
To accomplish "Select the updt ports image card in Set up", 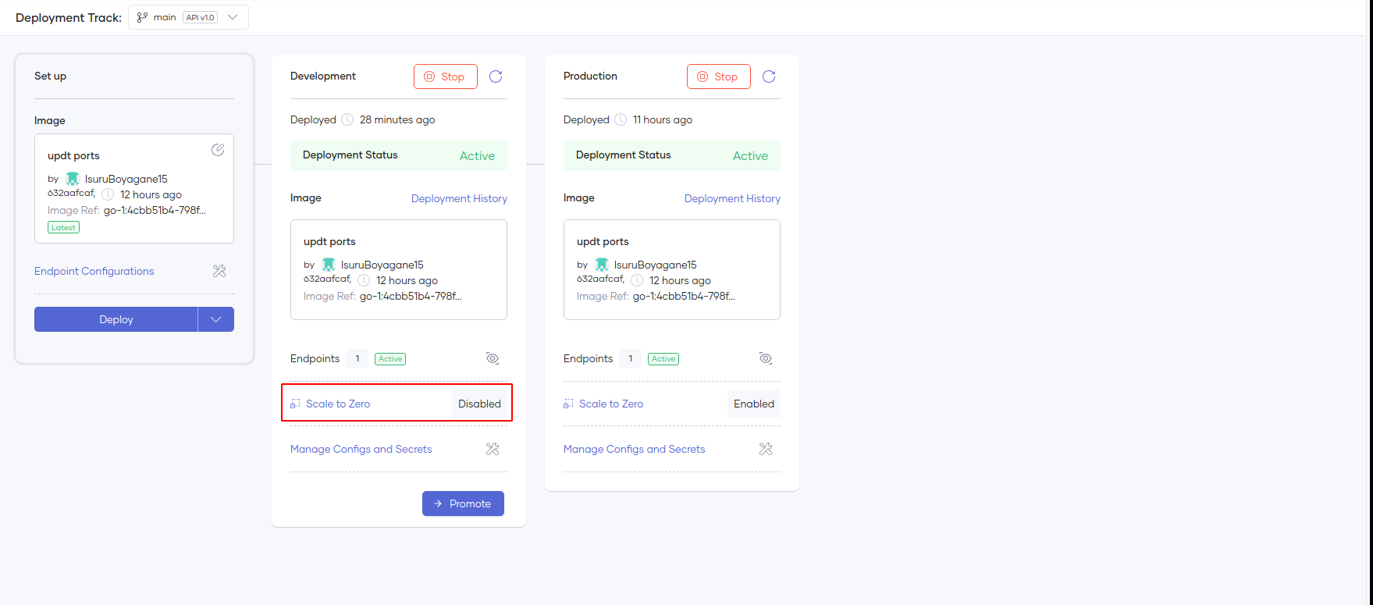I will tap(133, 189).
